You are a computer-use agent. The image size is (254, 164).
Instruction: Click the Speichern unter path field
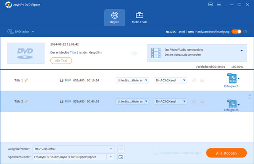[x=70, y=157]
